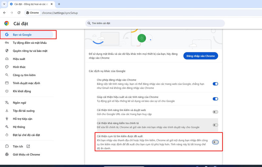
Task: Click the key icon for passwords
Action: click(x=7, y=43)
